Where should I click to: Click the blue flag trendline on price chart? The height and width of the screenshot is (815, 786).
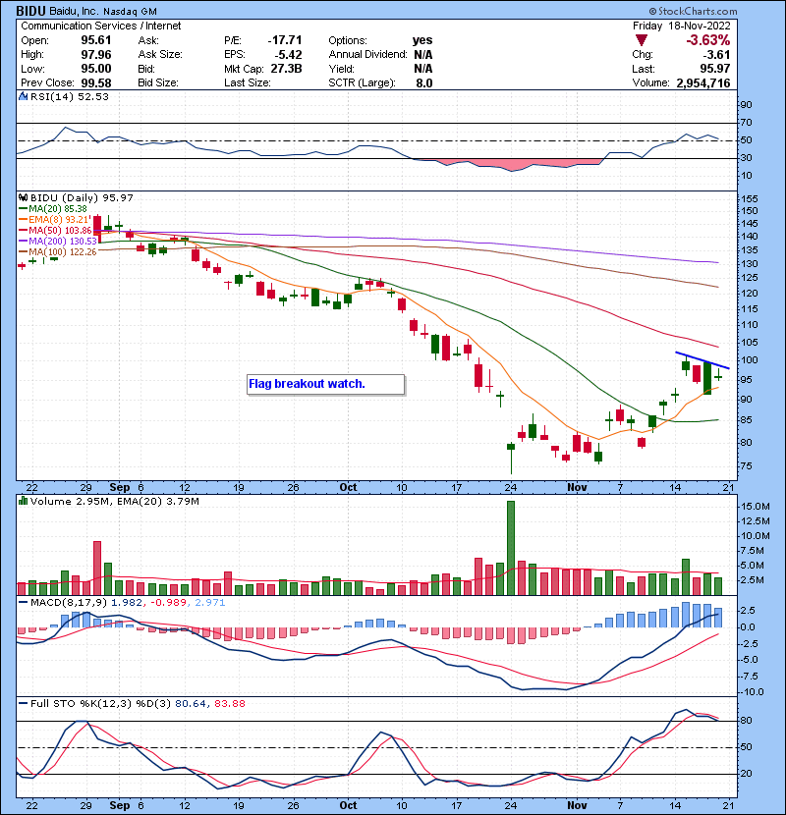tap(702, 360)
